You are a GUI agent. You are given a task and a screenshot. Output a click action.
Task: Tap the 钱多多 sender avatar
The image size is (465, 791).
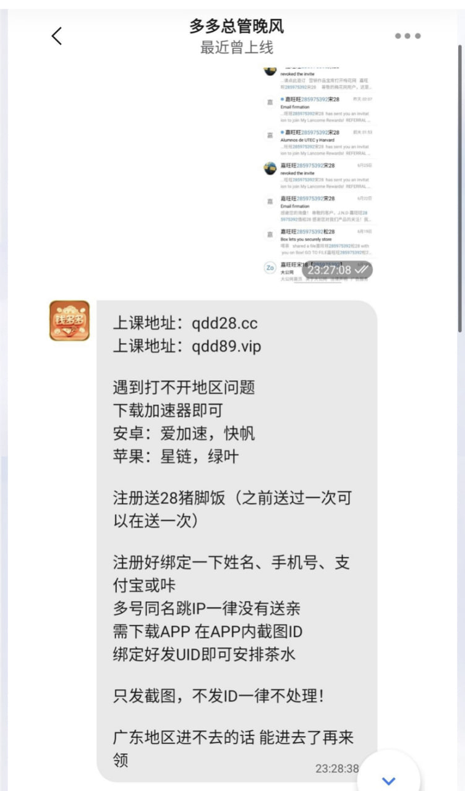pyautogui.click(x=69, y=321)
